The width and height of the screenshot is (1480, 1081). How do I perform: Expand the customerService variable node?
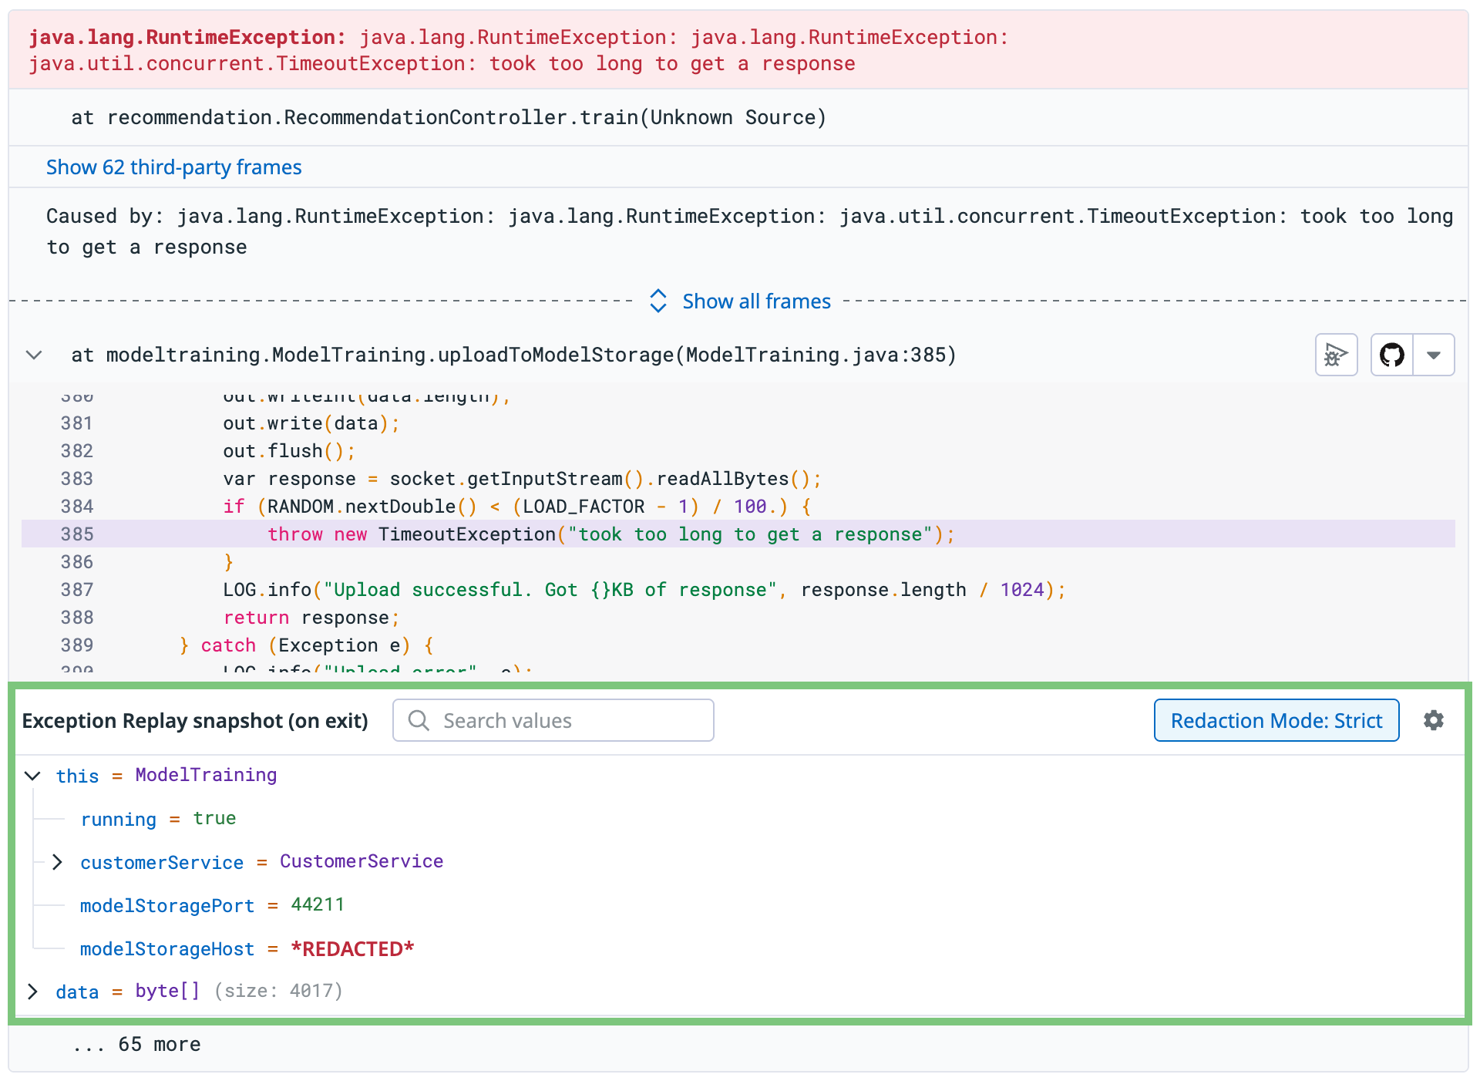coord(57,862)
